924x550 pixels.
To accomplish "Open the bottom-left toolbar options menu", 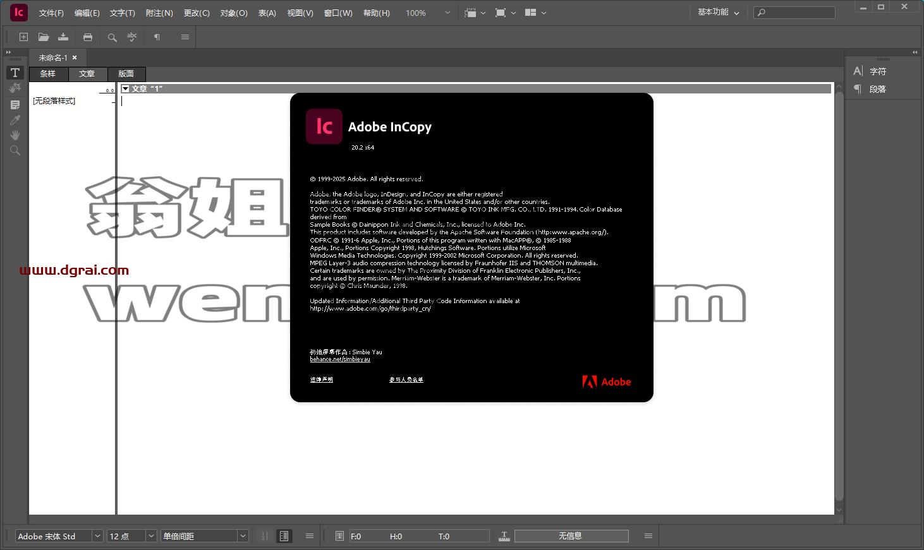I will point(310,536).
